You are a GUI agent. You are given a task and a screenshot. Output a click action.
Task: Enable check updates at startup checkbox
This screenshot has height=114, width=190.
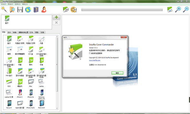coord(90,53)
